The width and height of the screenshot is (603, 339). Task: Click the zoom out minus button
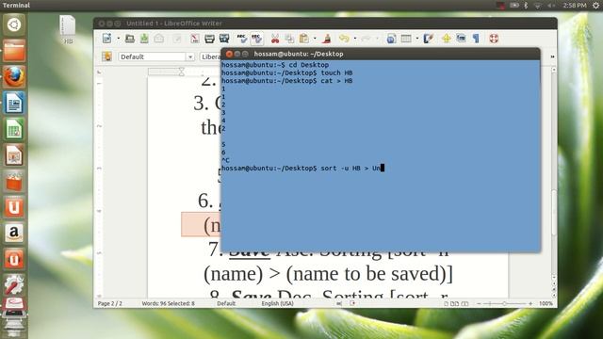click(479, 303)
